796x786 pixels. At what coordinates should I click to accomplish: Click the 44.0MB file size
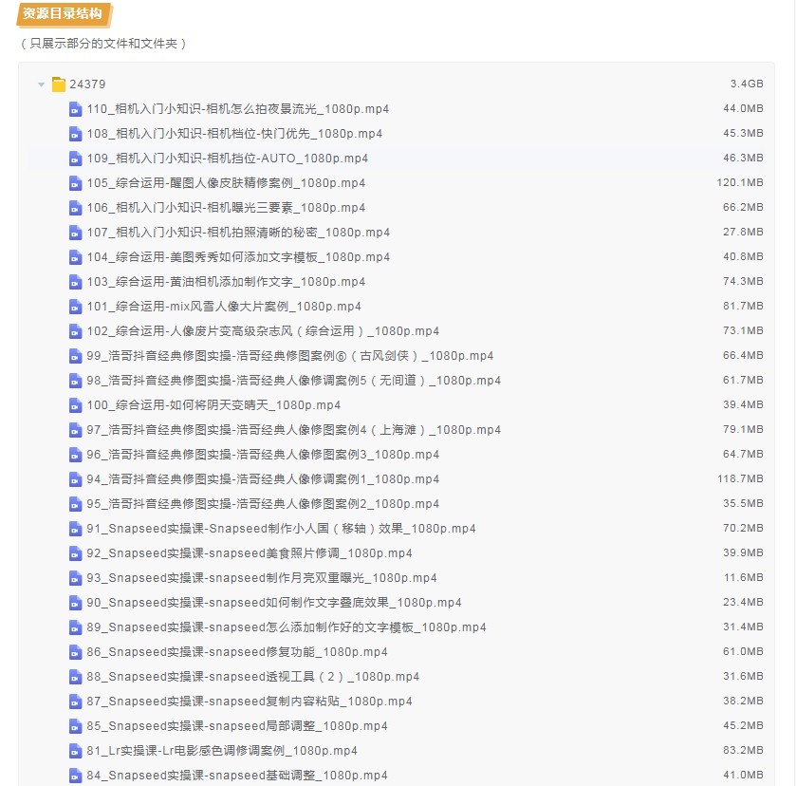(x=743, y=109)
